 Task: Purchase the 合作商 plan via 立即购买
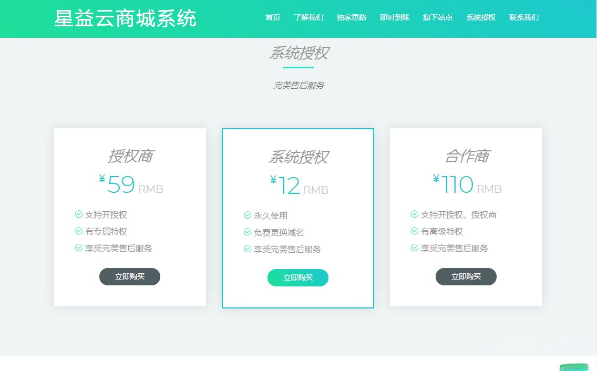[x=466, y=276]
